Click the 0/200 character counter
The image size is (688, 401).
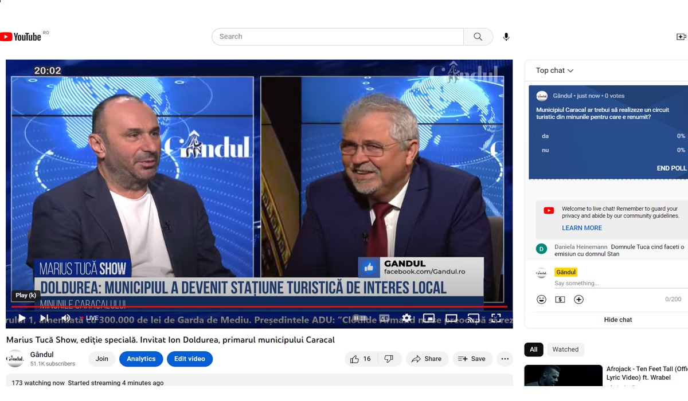coord(673,300)
